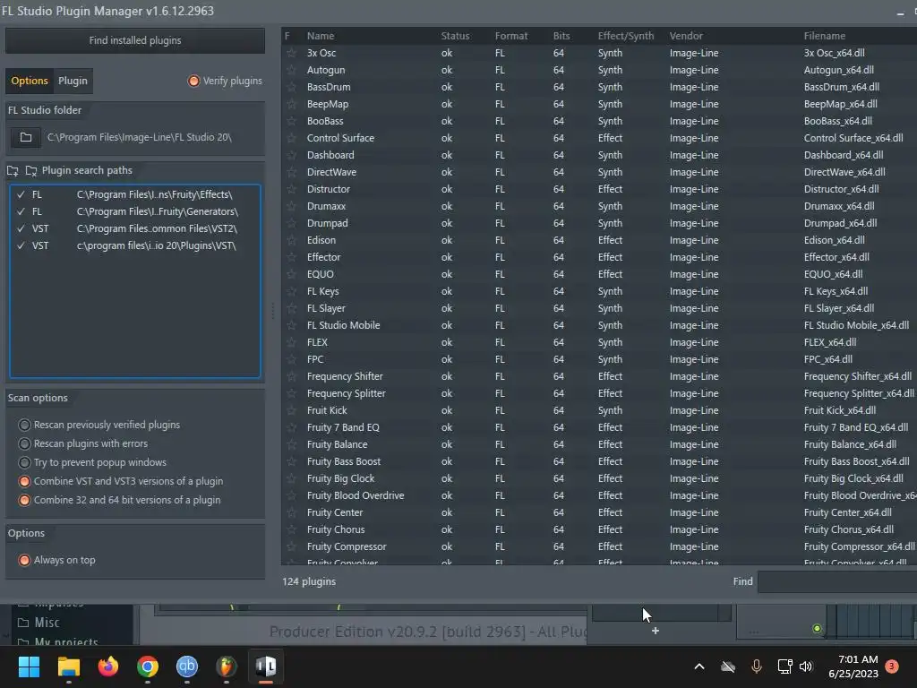This screenshot has width=917, height=688.
Task: Sort list by Bits column header
Action: [x=561, y=36]
